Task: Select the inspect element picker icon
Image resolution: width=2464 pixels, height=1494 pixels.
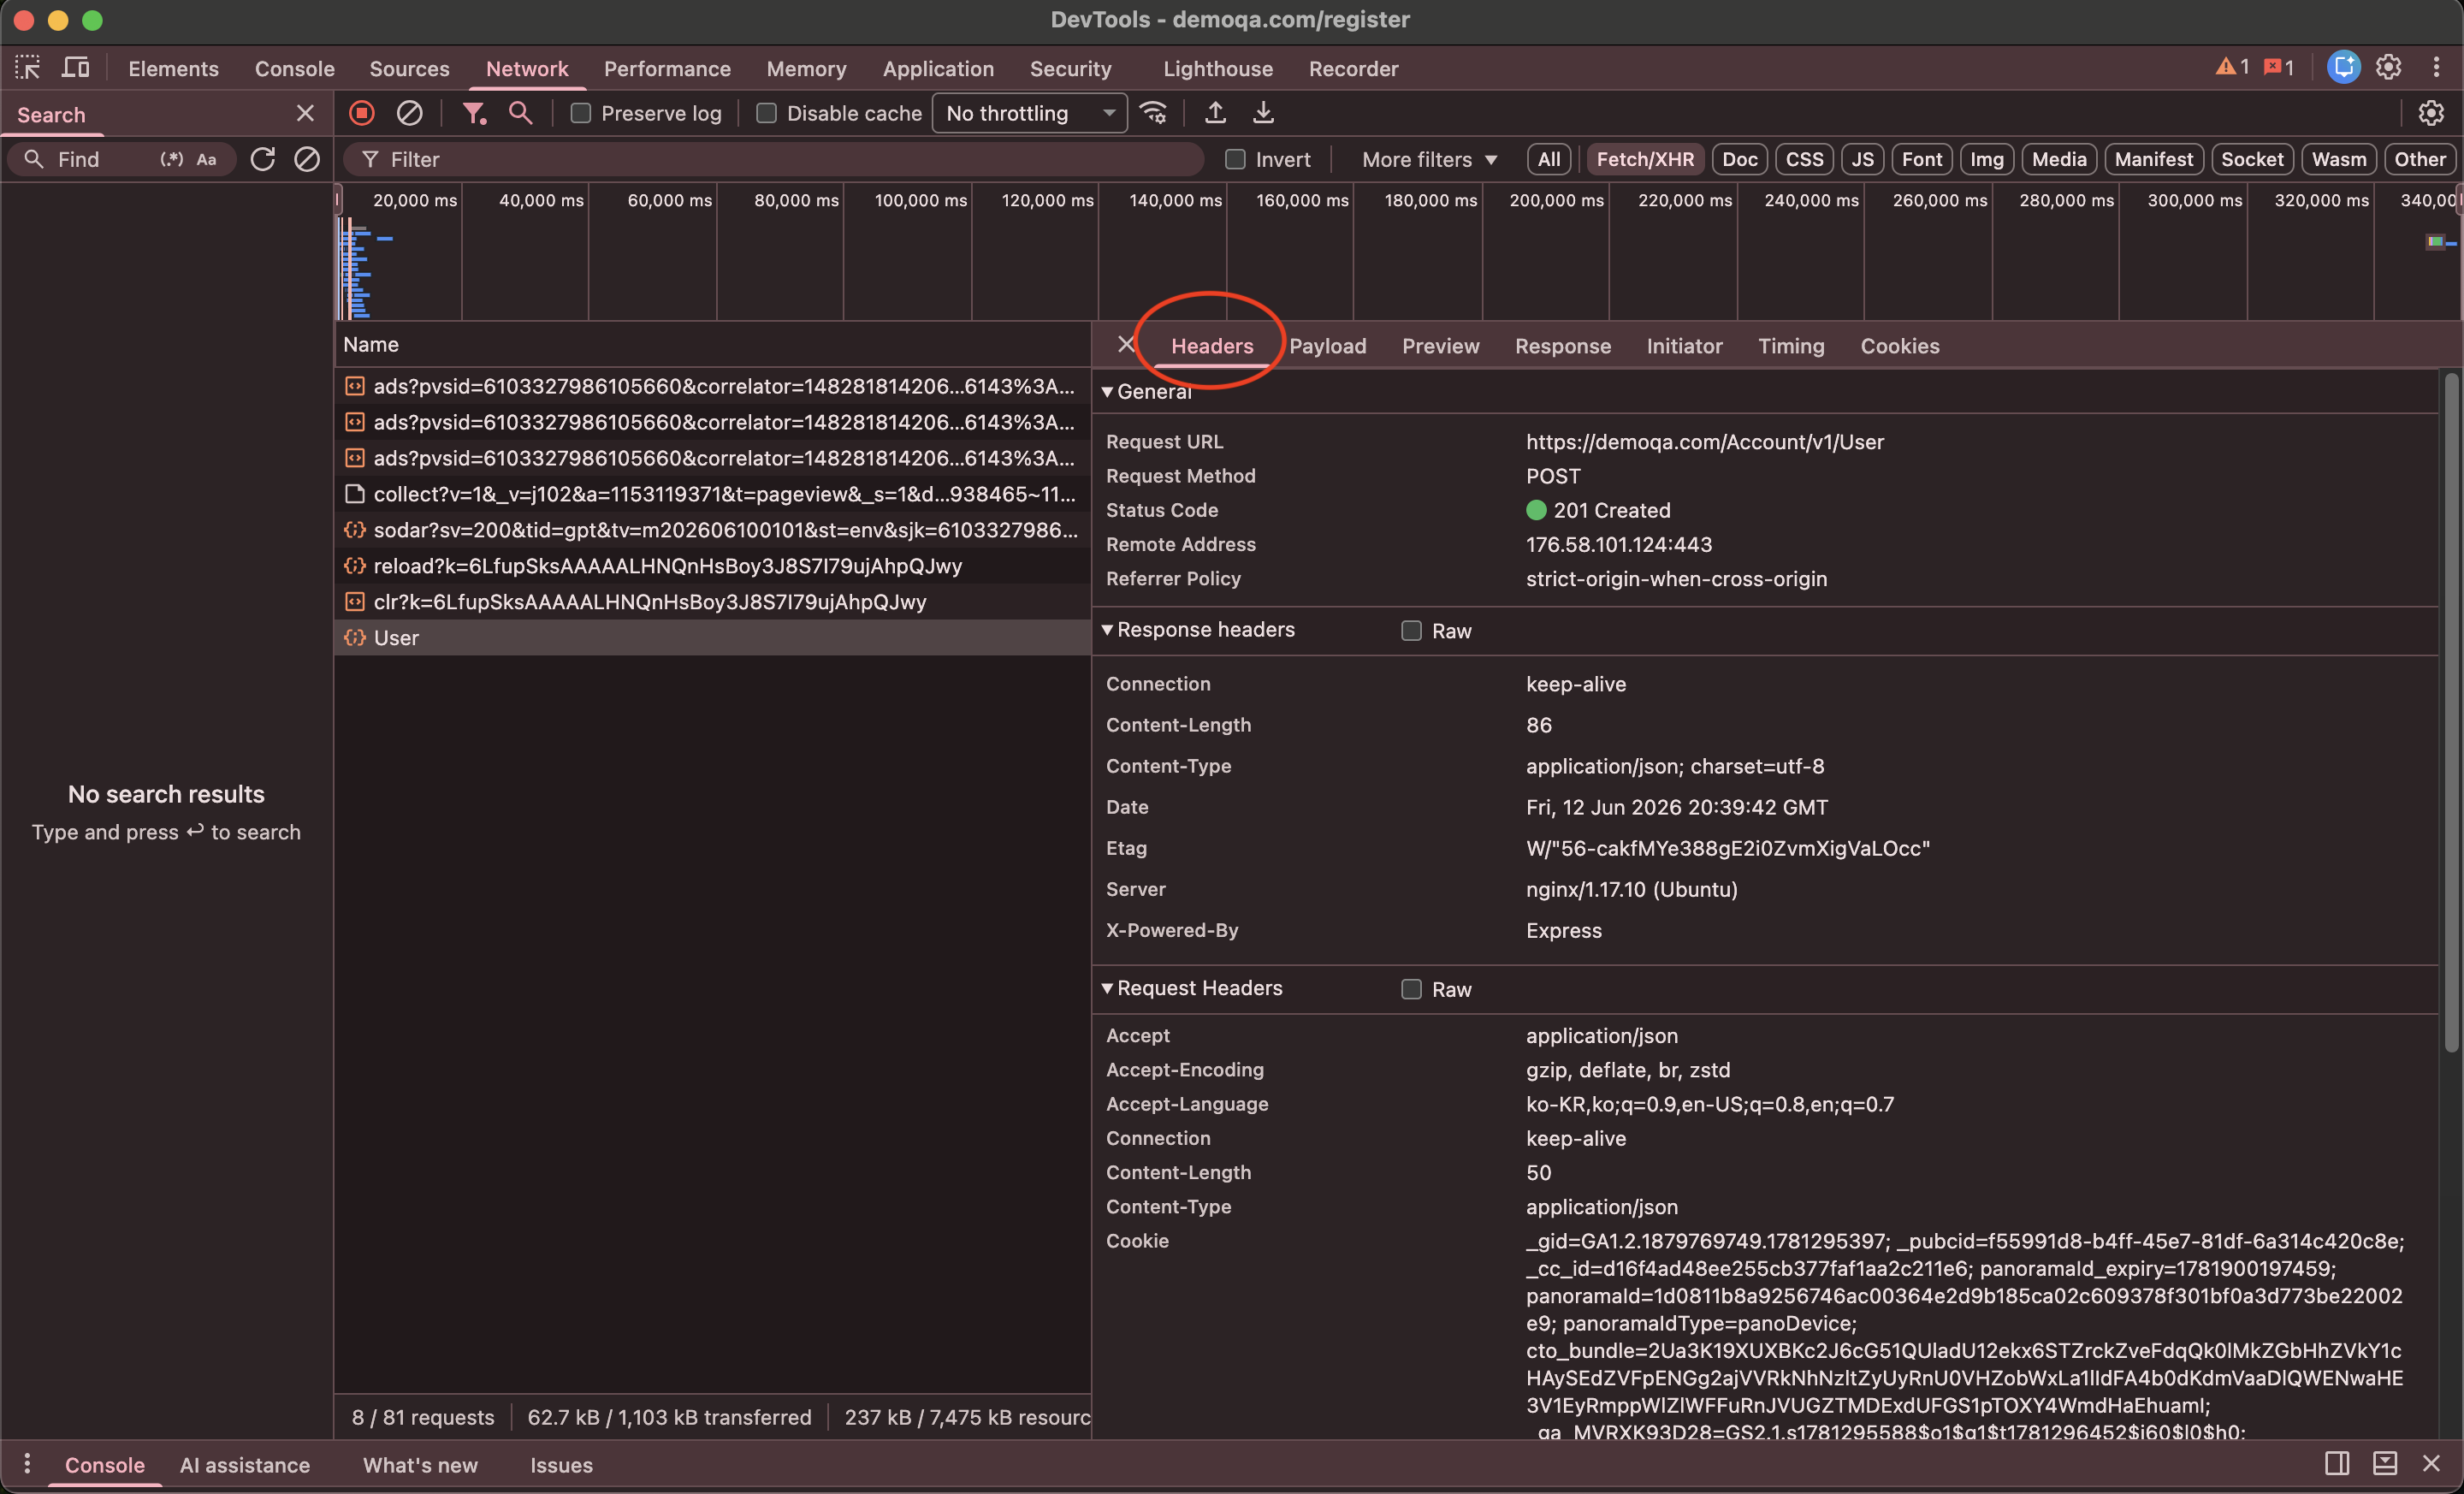Action: click(27, 68)
